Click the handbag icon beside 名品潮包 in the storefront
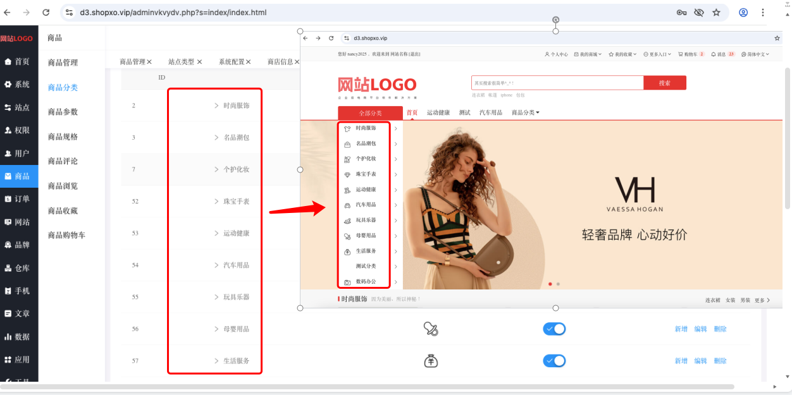792x395 pixels. (x=347, y=144)
